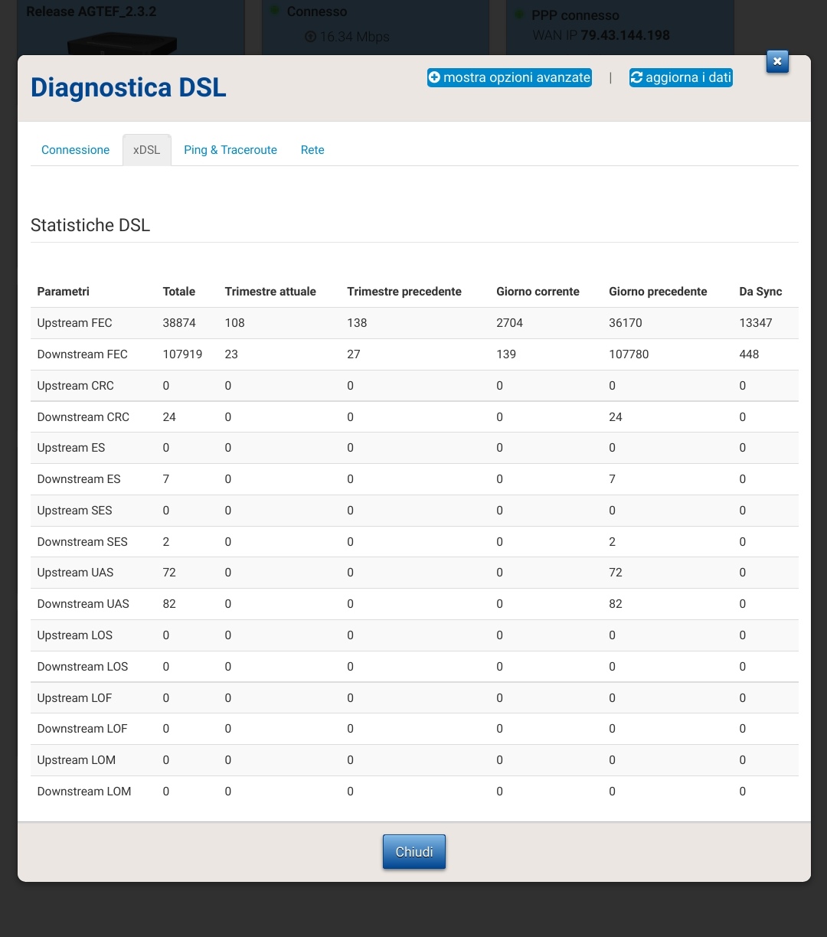Click mostra opzioni avanzate button
The width and height of the screenshot is (827, 937).
[x=509, y=77]
